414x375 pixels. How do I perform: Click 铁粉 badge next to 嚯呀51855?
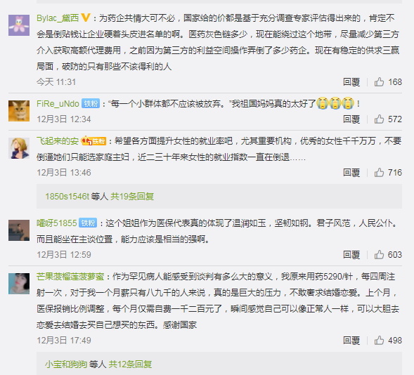88,223
